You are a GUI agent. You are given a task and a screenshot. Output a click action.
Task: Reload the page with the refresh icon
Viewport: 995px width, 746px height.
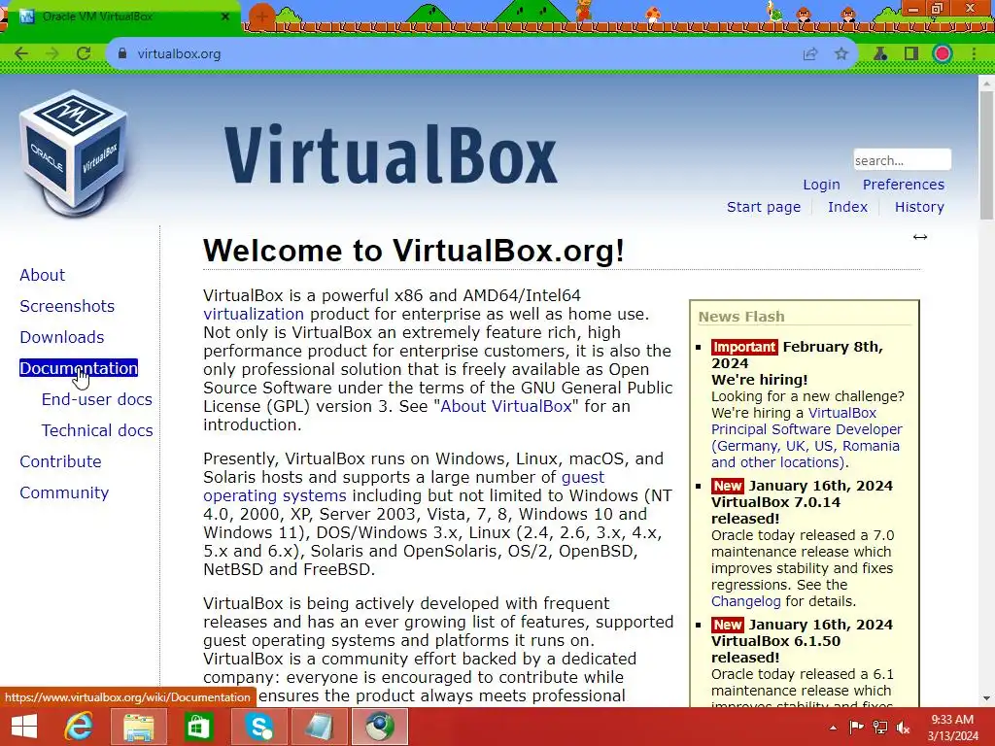[84, 54]
